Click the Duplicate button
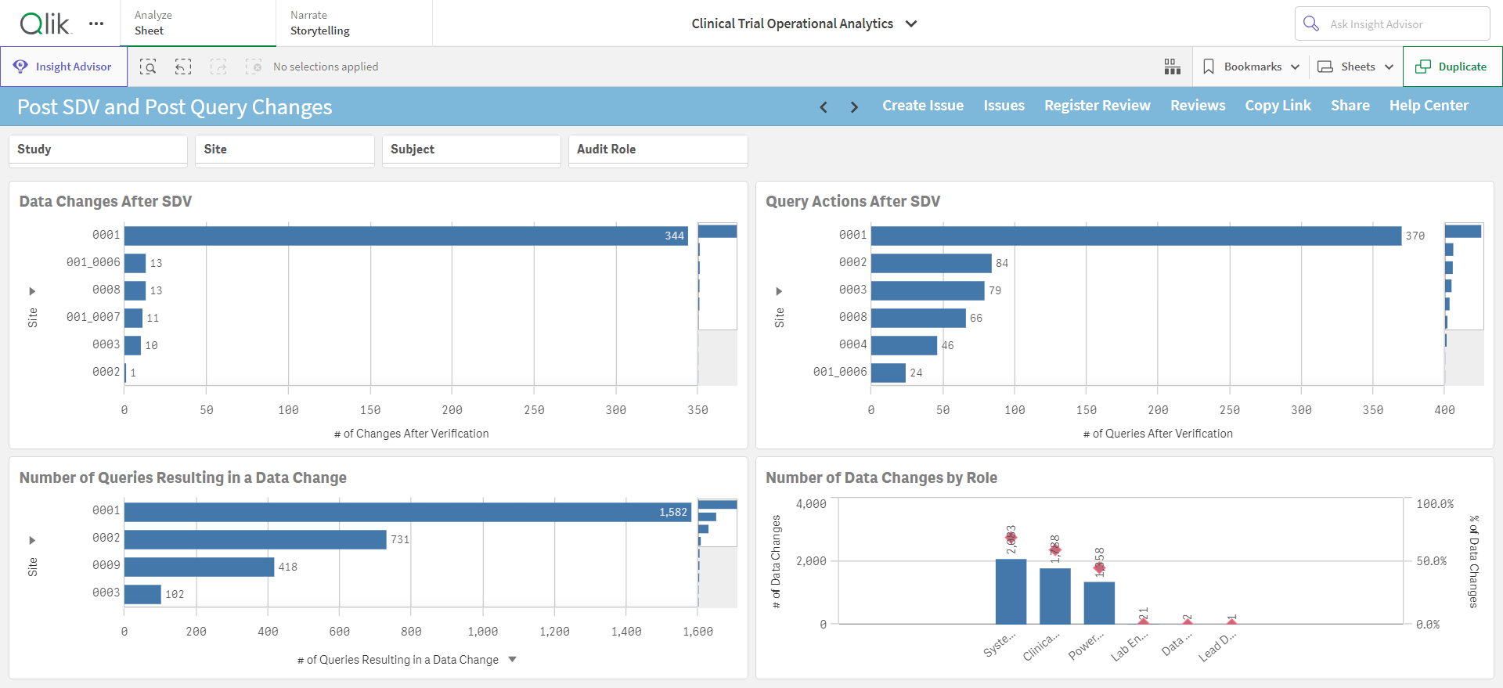 [1452, 67]
